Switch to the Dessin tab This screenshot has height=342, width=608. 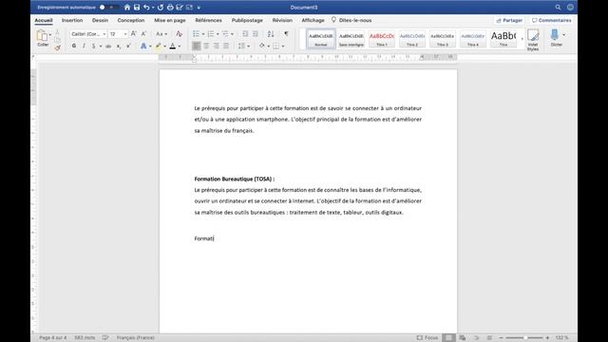tap(100, 20)
